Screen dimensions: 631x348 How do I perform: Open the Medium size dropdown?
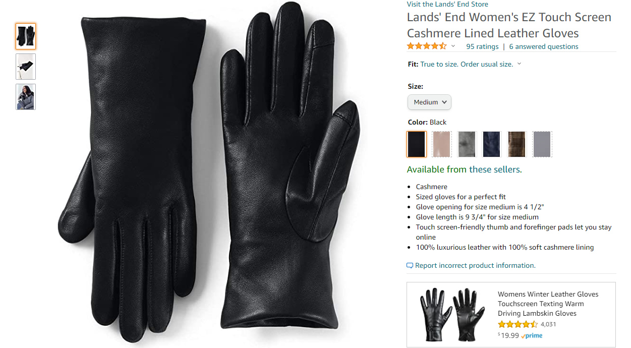[429, 102]
